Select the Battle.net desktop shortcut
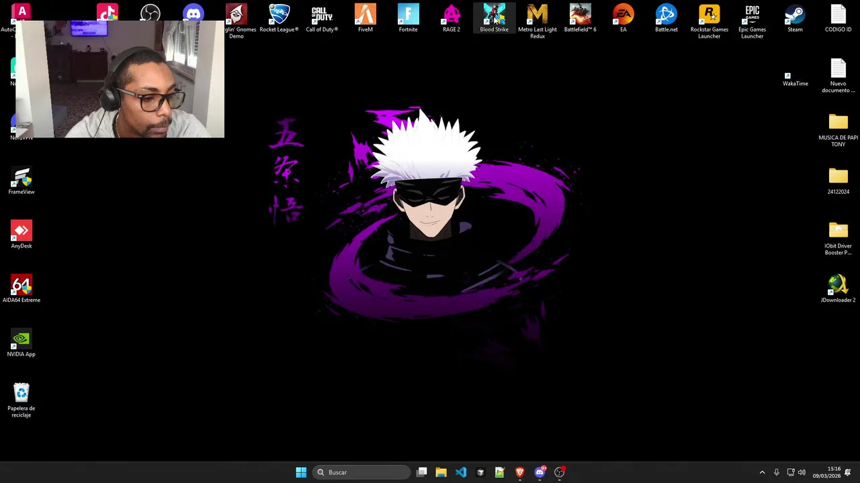 [x=666, y=19]
